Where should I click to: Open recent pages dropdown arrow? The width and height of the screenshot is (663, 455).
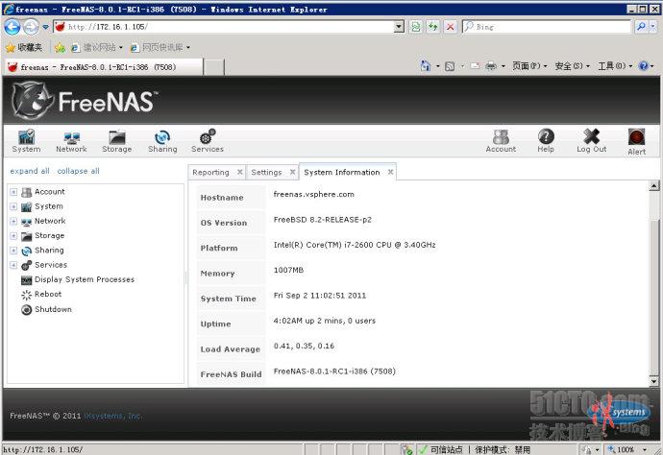pos(45,27)
